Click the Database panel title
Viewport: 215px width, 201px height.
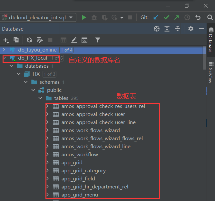click(13, 29)
